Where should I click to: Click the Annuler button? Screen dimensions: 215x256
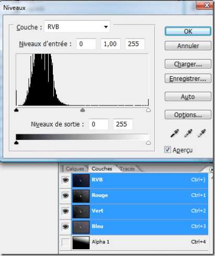pyautogui.click(x=188, y=45)
